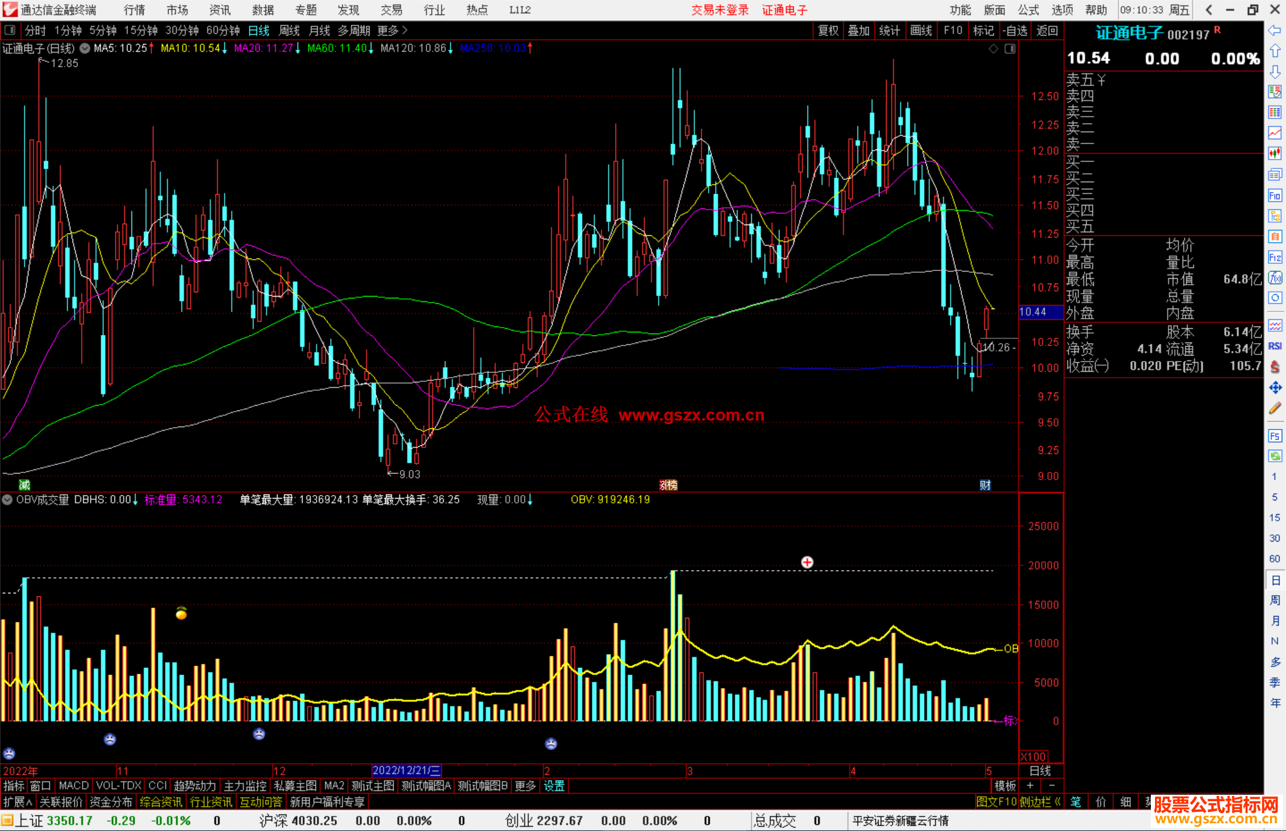
Task: Click the back arrow icon in right sidebar
Action: pyautogui.click(x=1275, y=30)
